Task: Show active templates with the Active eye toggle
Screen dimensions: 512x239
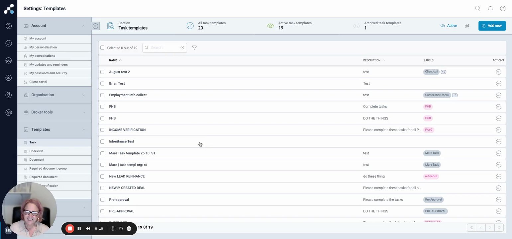Action: click(x=449, y=26)
